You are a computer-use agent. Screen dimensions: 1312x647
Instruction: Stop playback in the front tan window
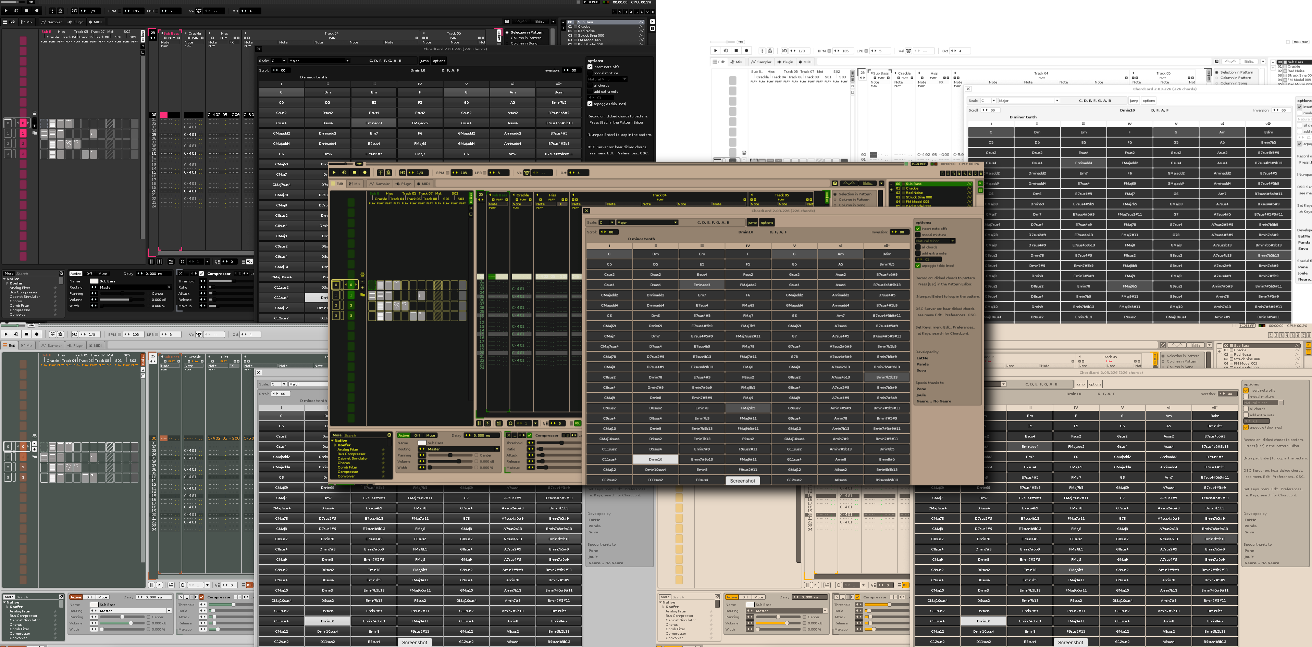355,173
